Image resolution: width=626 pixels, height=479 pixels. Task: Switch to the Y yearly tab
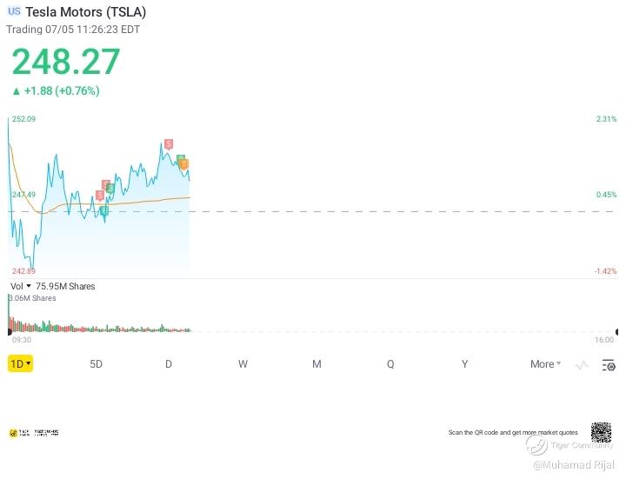(x=464, y=364)
